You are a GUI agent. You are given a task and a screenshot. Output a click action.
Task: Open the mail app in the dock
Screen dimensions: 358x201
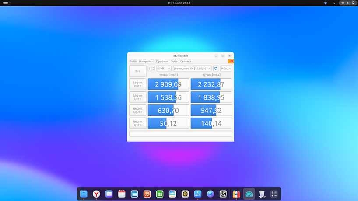click(x=109, y=194)
